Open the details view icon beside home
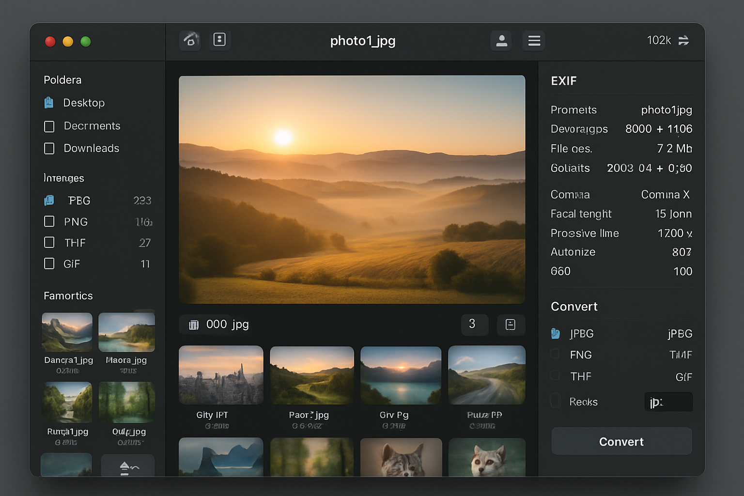This screenshot has height=496, width=744. pos(220,40)
